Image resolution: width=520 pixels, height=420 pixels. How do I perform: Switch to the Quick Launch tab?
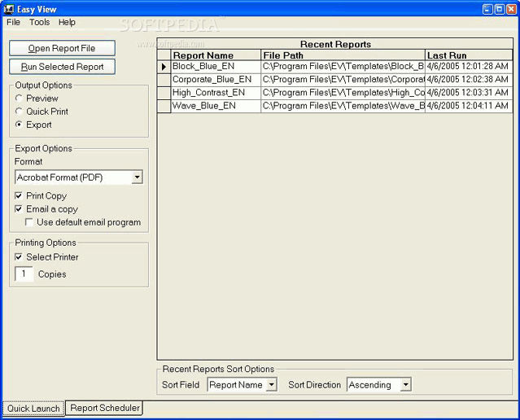point(33,409)
